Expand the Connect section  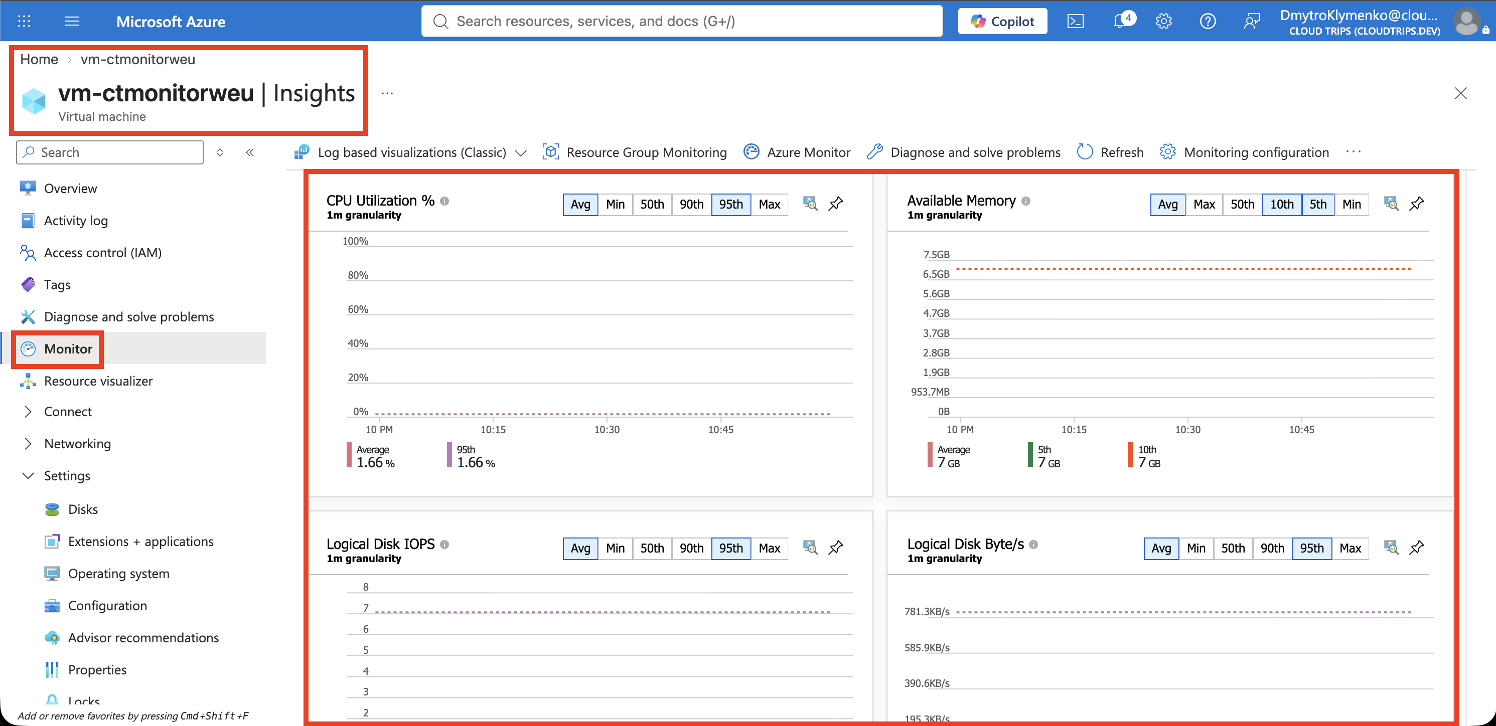[28, 412]
